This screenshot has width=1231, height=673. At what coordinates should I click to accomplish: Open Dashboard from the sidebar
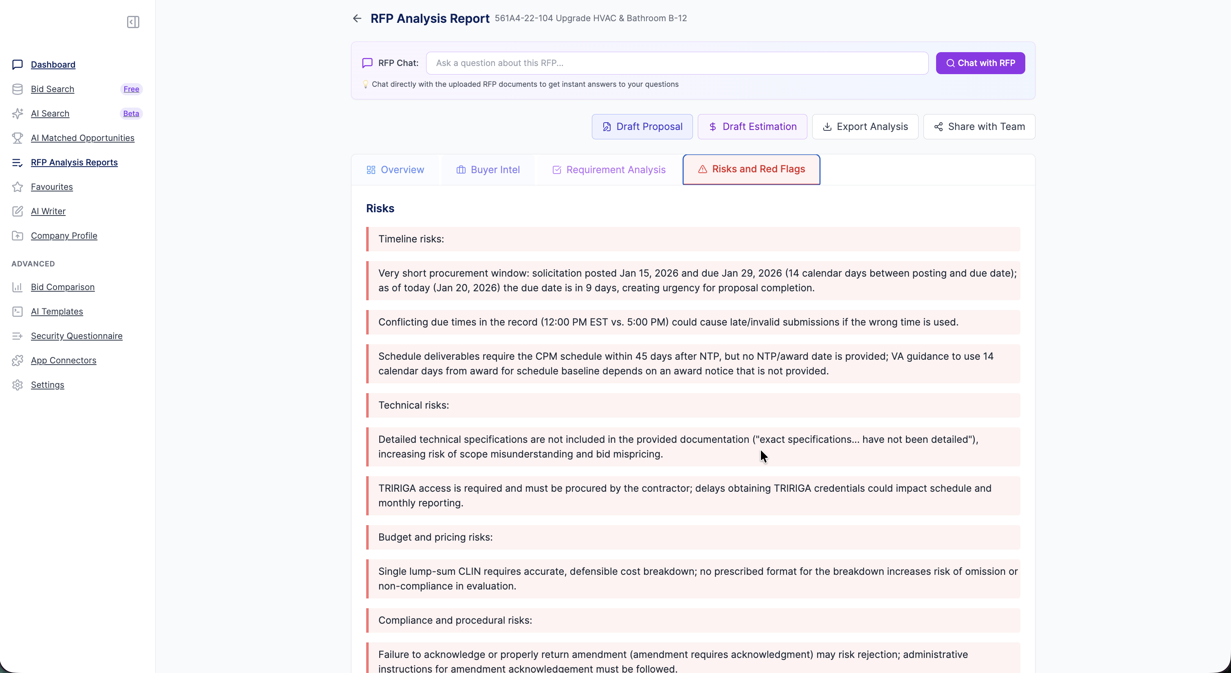[x=53, y=64]
